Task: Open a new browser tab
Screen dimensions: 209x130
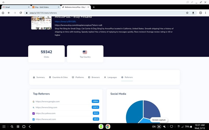Action: coord(94,7)
